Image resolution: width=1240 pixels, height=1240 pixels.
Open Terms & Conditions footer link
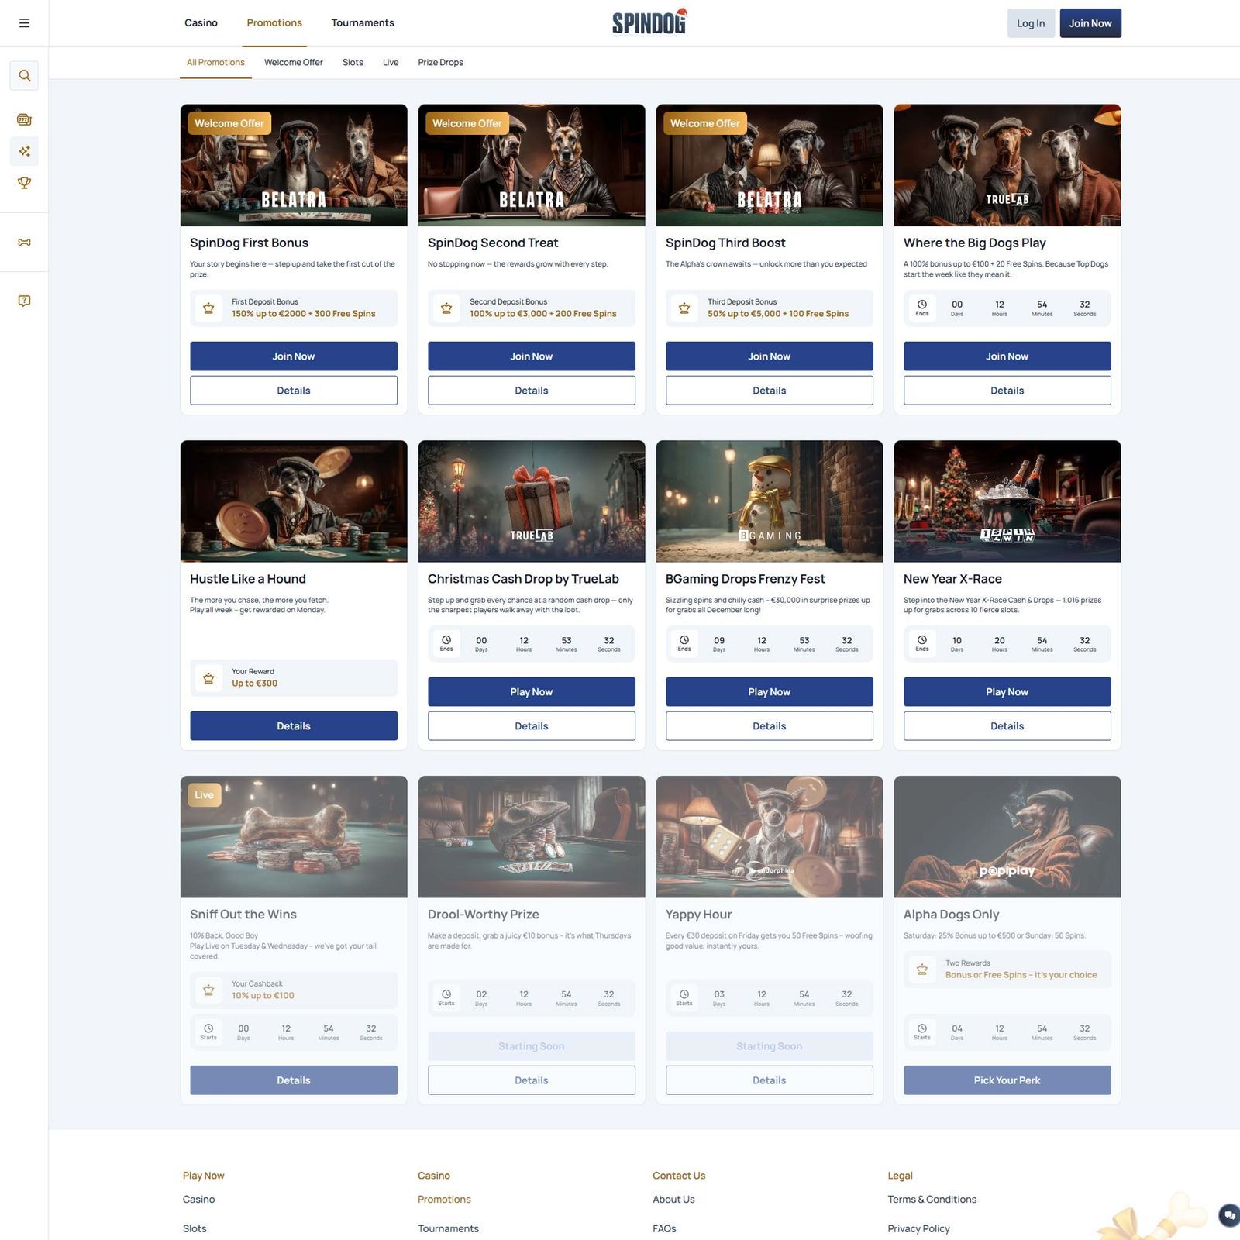[932, 1199]
